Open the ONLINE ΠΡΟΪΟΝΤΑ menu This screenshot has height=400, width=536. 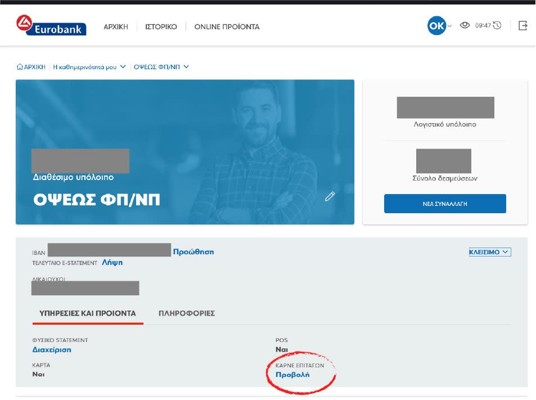(227, 26)
